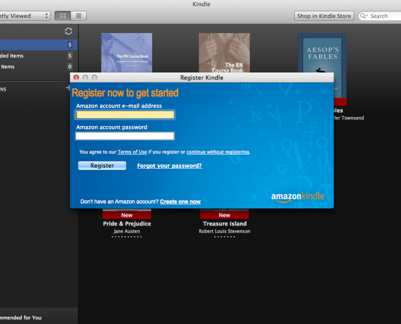Open The PN Course Book cover
Viewport: 401px width, 324px height.
point(126,53)
